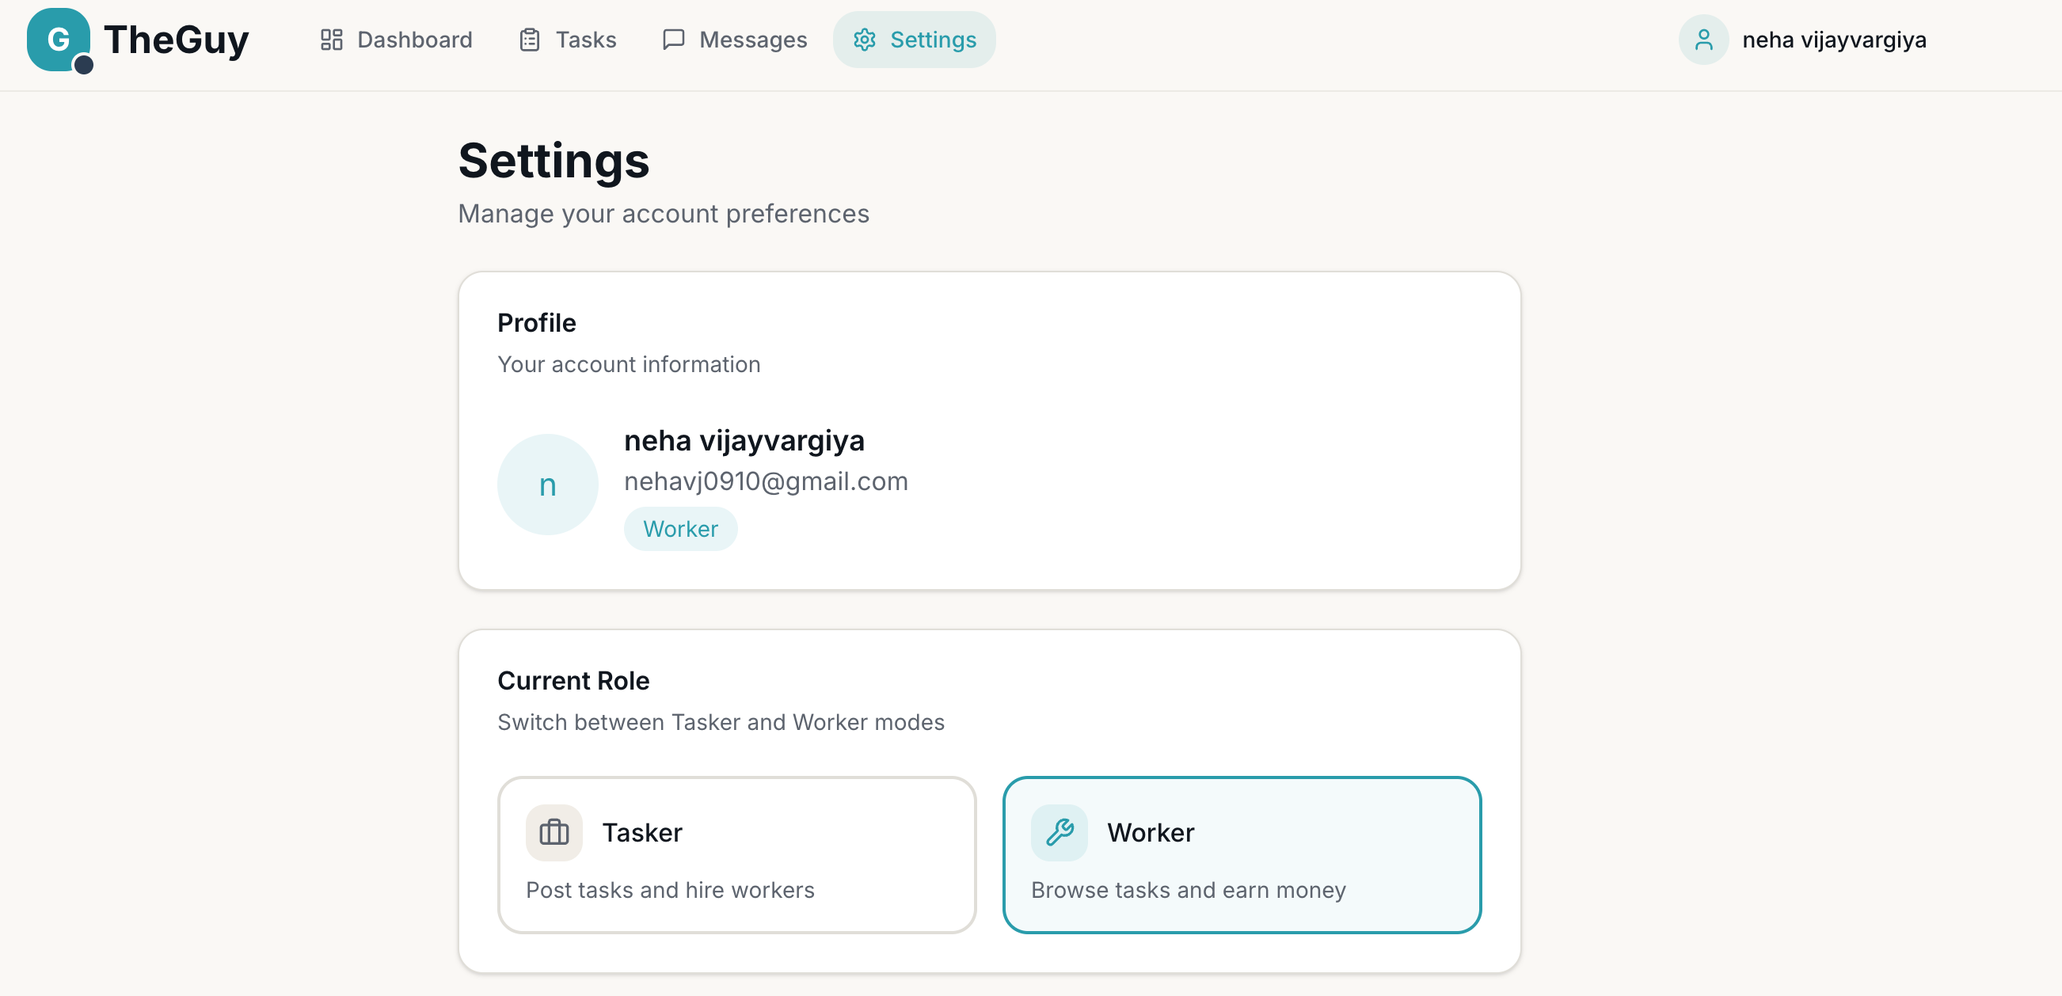Click the Tasks clipboard icon

click(x=529, y=39)
